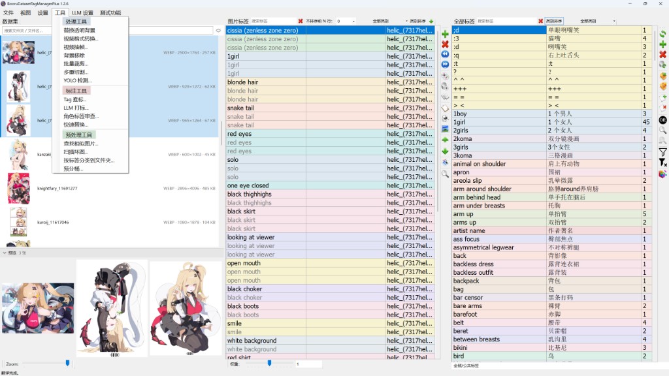Screen dimensions: 669x376
Task: Open the all-tags category filter dropdown
Action: point(597,21)
